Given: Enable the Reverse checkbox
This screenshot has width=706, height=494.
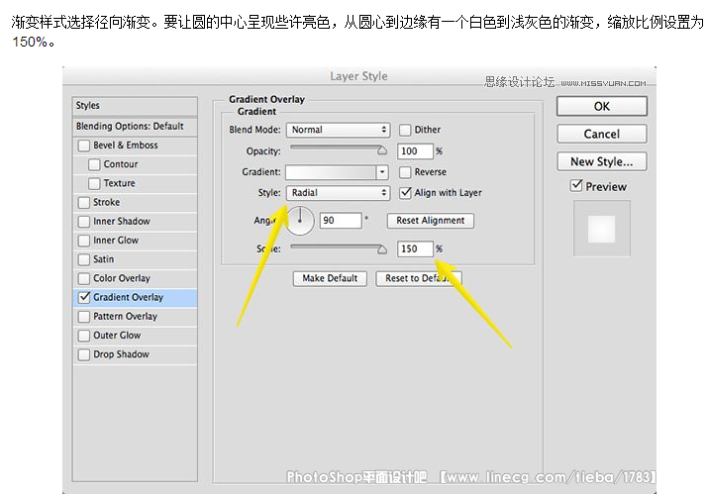Looking at the screenshot, I should point(405,172).
